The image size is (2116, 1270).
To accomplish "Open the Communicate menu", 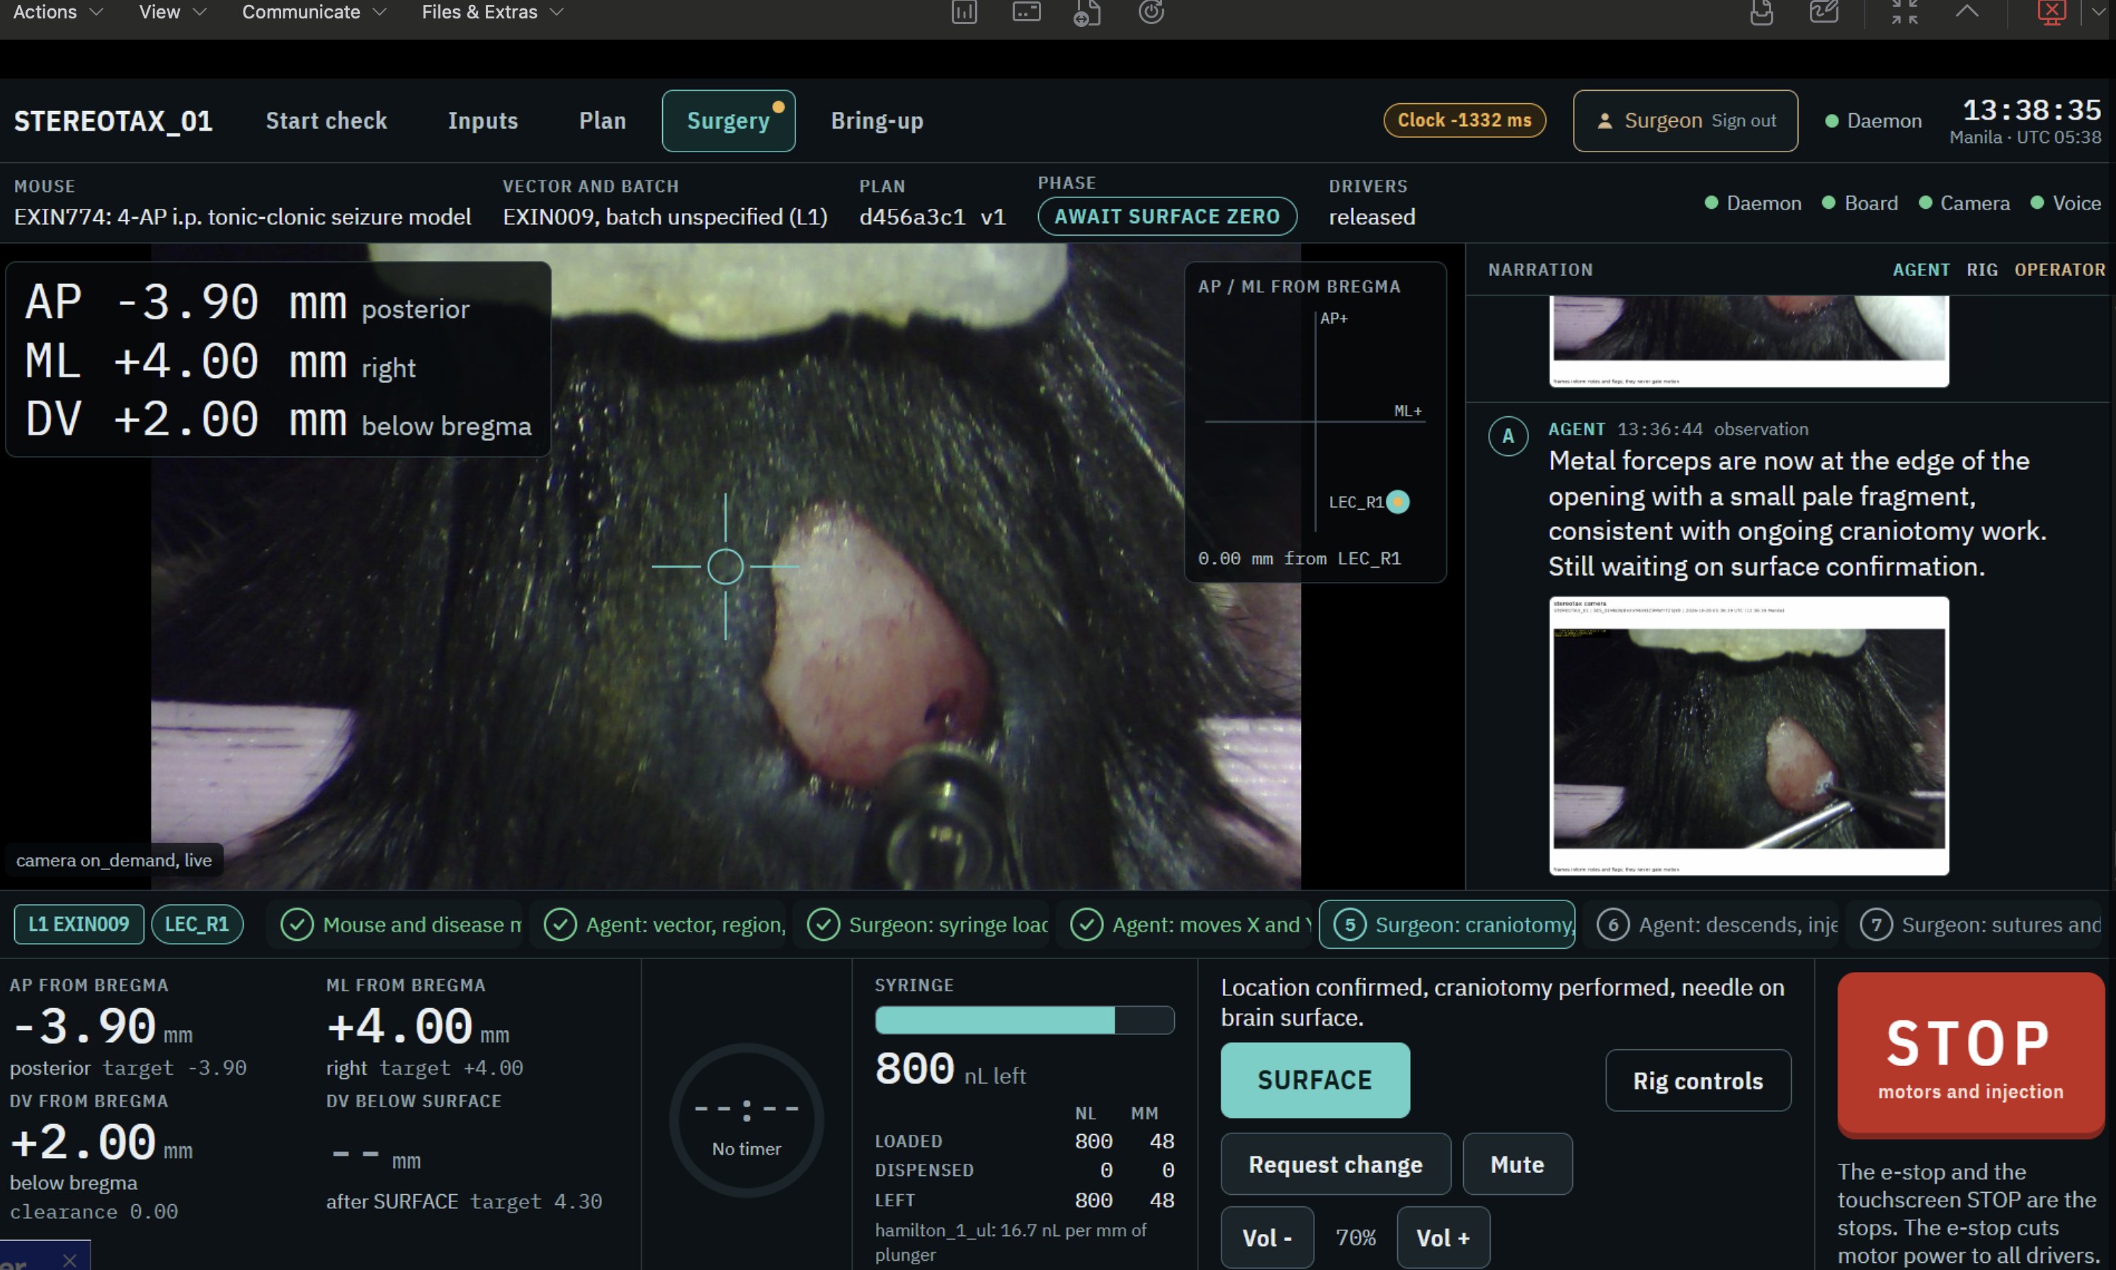I will [313, 12].
